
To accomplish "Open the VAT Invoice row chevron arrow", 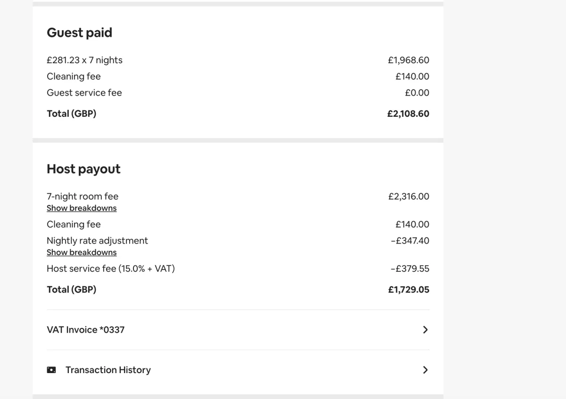I will click(x=425, y=330).
